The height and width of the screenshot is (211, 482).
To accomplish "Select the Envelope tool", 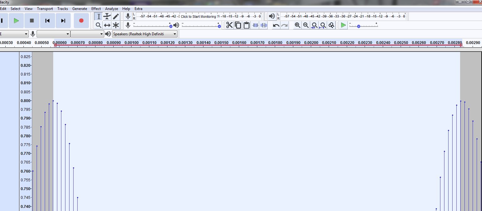I will (107, 17).
